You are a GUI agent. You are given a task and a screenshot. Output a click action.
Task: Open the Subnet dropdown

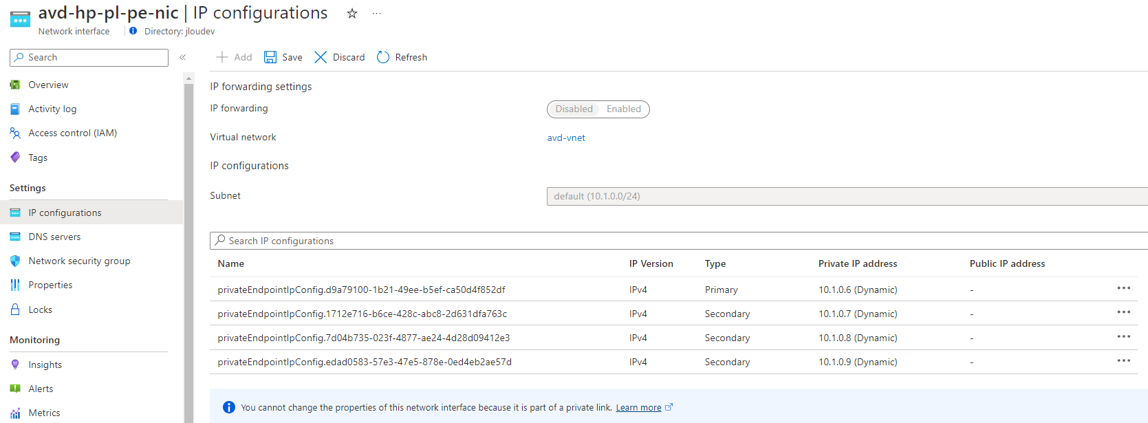[847, 196]
